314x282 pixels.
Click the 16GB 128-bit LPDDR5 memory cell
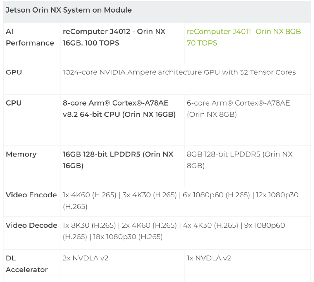[118, 160]
